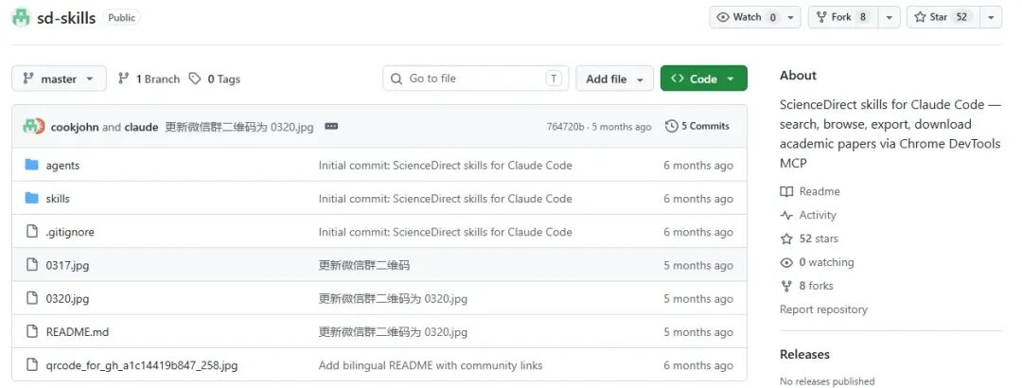Click the 5 months ago timestamp for README.md
Viewport: 1022px width, 388px height.
point(698,332)
